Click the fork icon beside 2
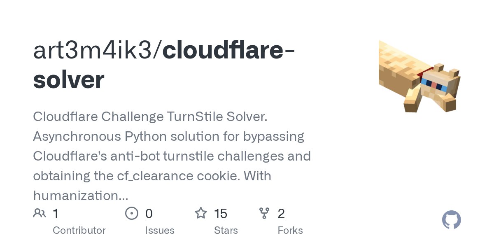 pyautogui.click(x=264, y=213)
